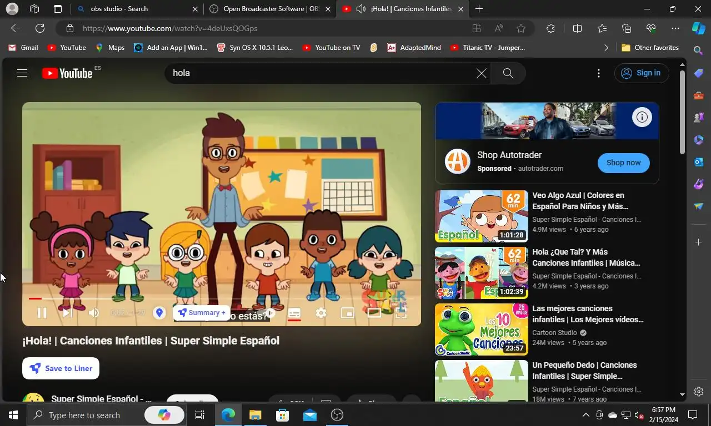Screen dimensions: 711x426
Task: Open 'Veo Algo Azul' video thumbnail
Action: (x=482, y=216)
